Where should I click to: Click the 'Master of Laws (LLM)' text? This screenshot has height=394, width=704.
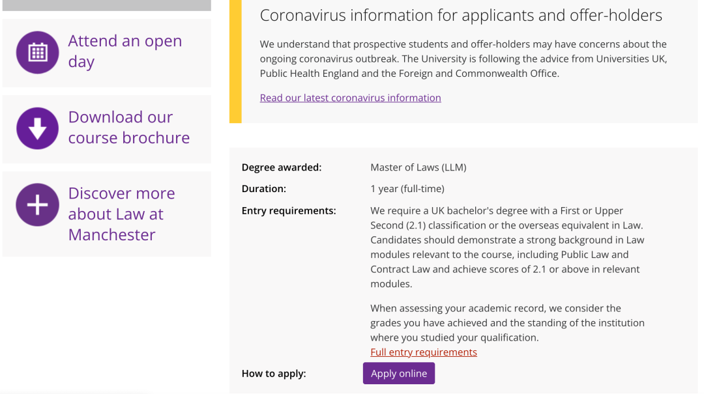point(418,167)
